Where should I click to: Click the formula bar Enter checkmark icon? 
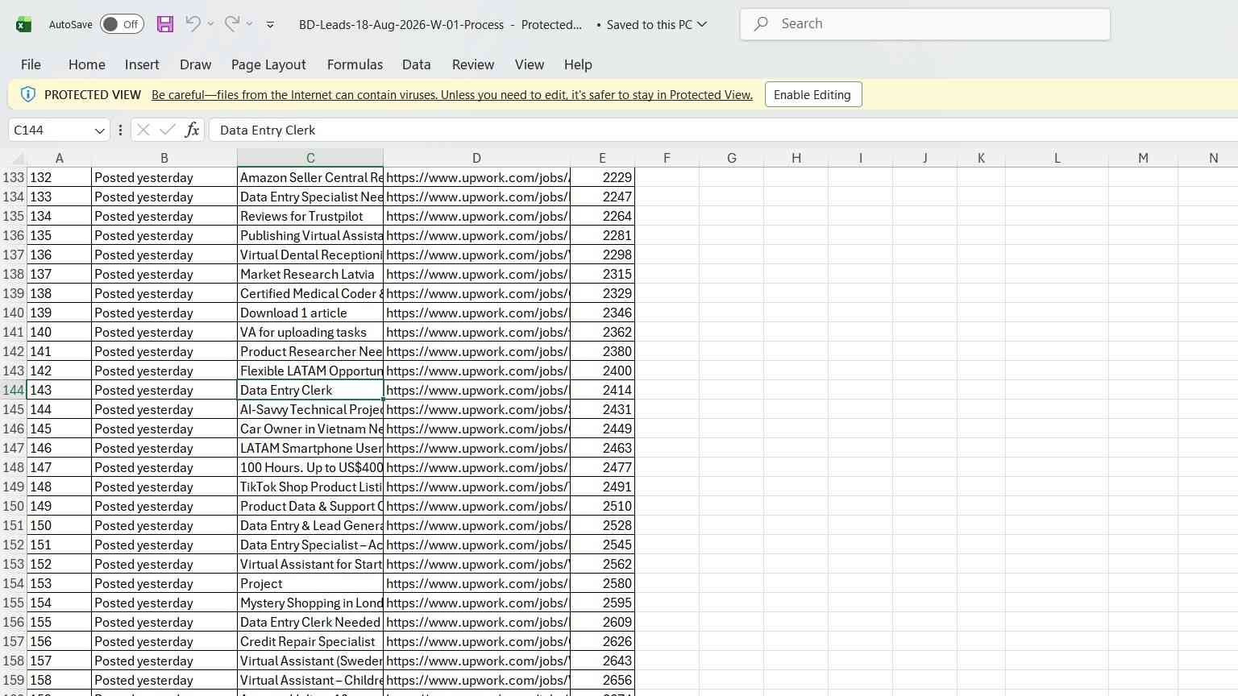click(x=168, y=130)
